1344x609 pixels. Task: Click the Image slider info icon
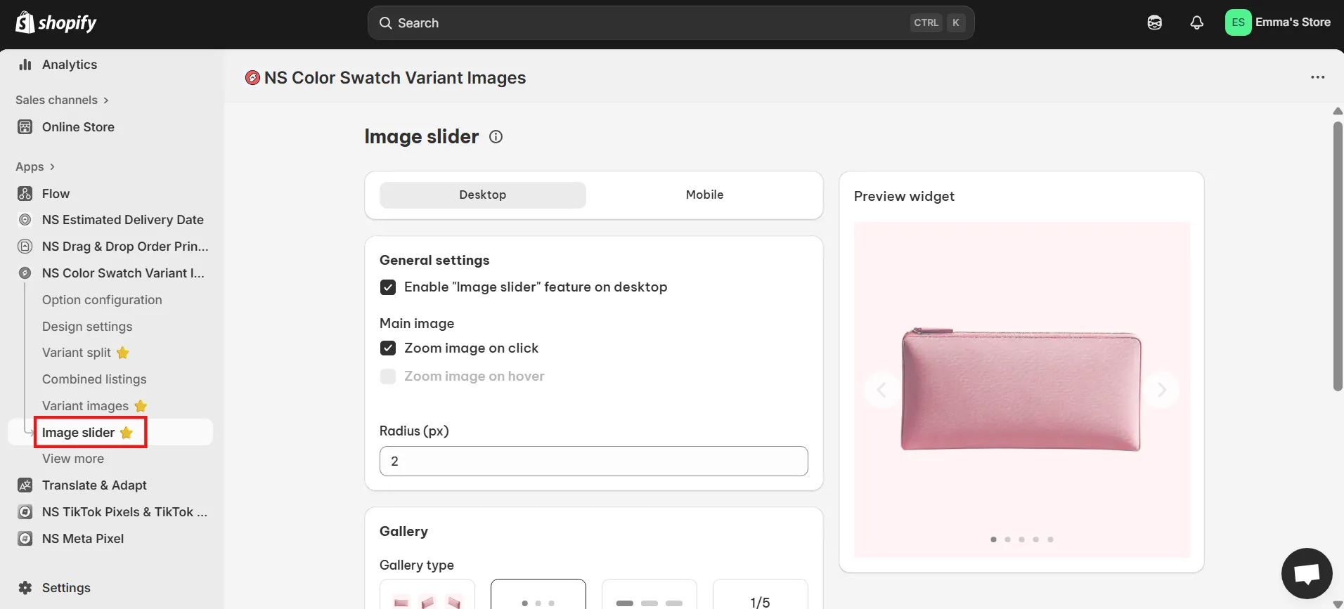(x=496, y=137)
